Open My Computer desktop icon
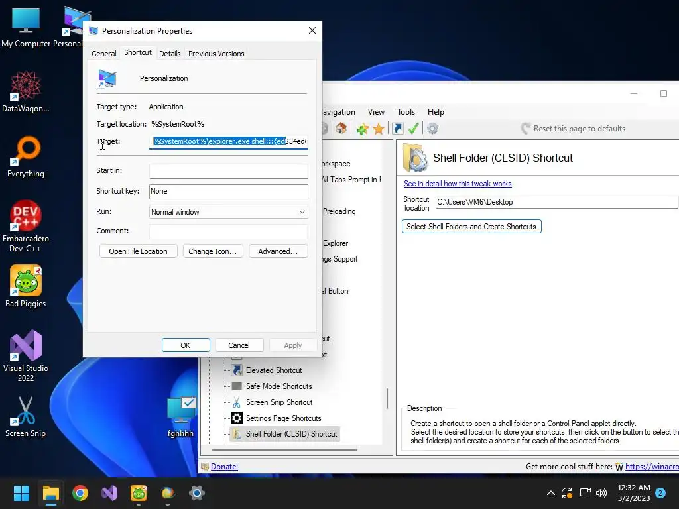679x509 pixels. pos(26,27)
